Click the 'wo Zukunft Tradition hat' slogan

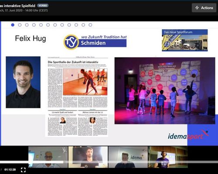click(x=104, y=37)
